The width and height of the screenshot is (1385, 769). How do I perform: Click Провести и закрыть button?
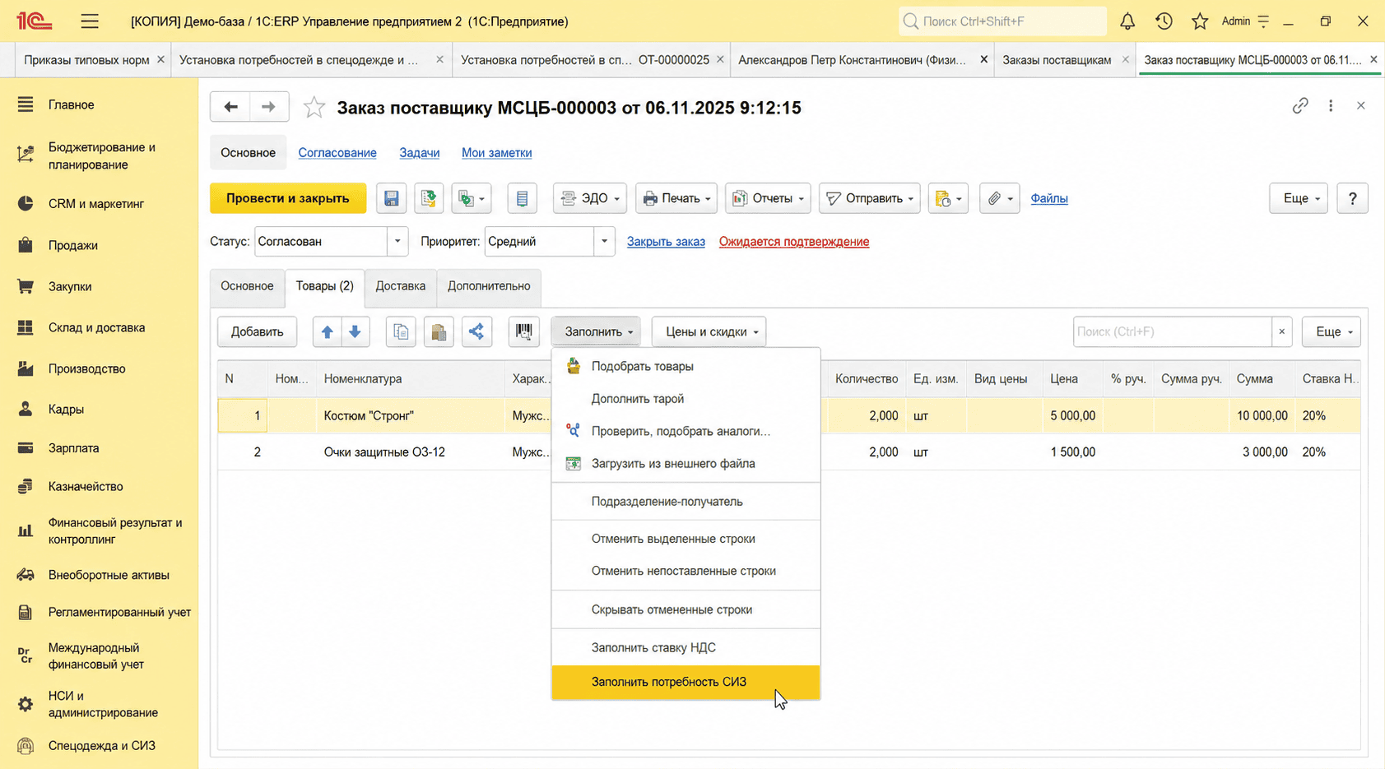288,198
